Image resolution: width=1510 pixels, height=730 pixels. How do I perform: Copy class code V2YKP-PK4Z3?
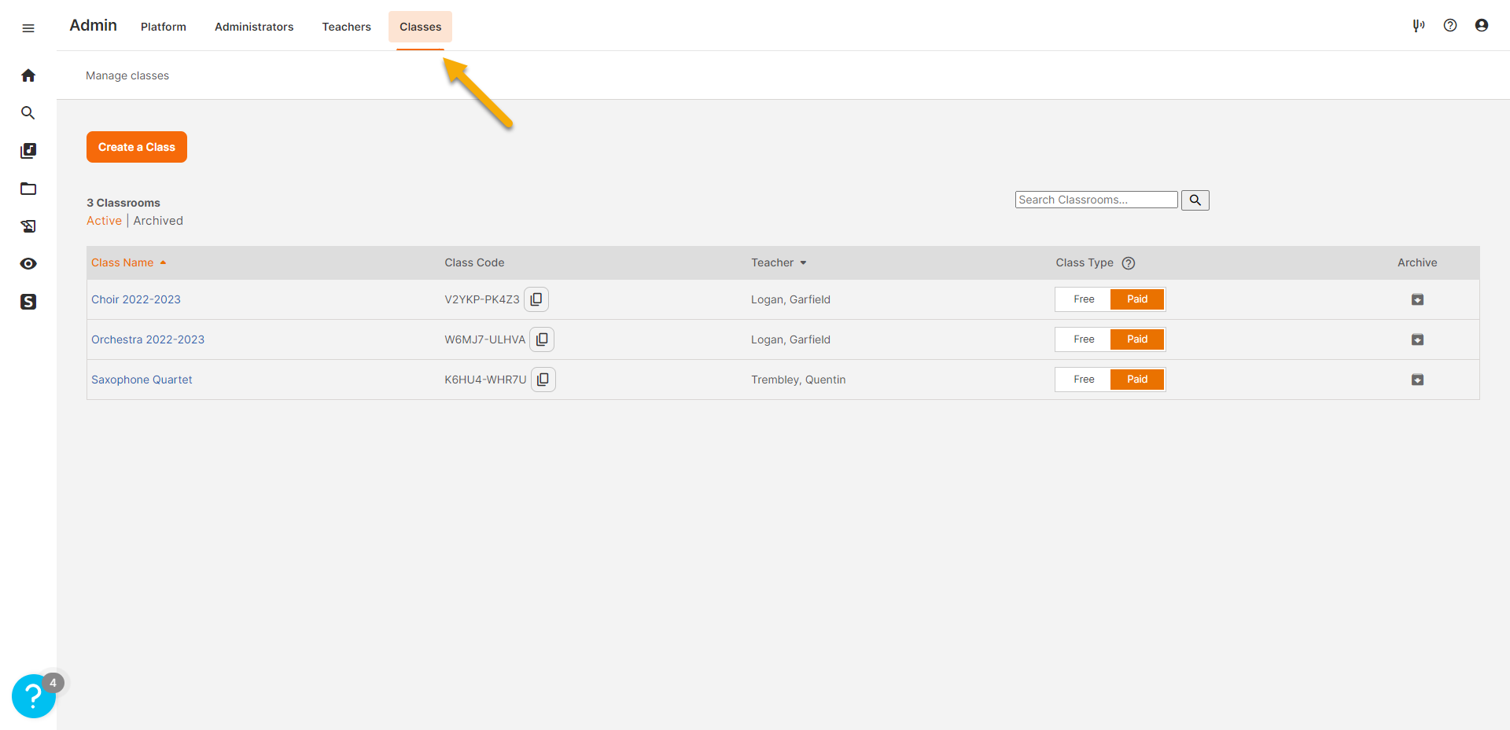536,299
